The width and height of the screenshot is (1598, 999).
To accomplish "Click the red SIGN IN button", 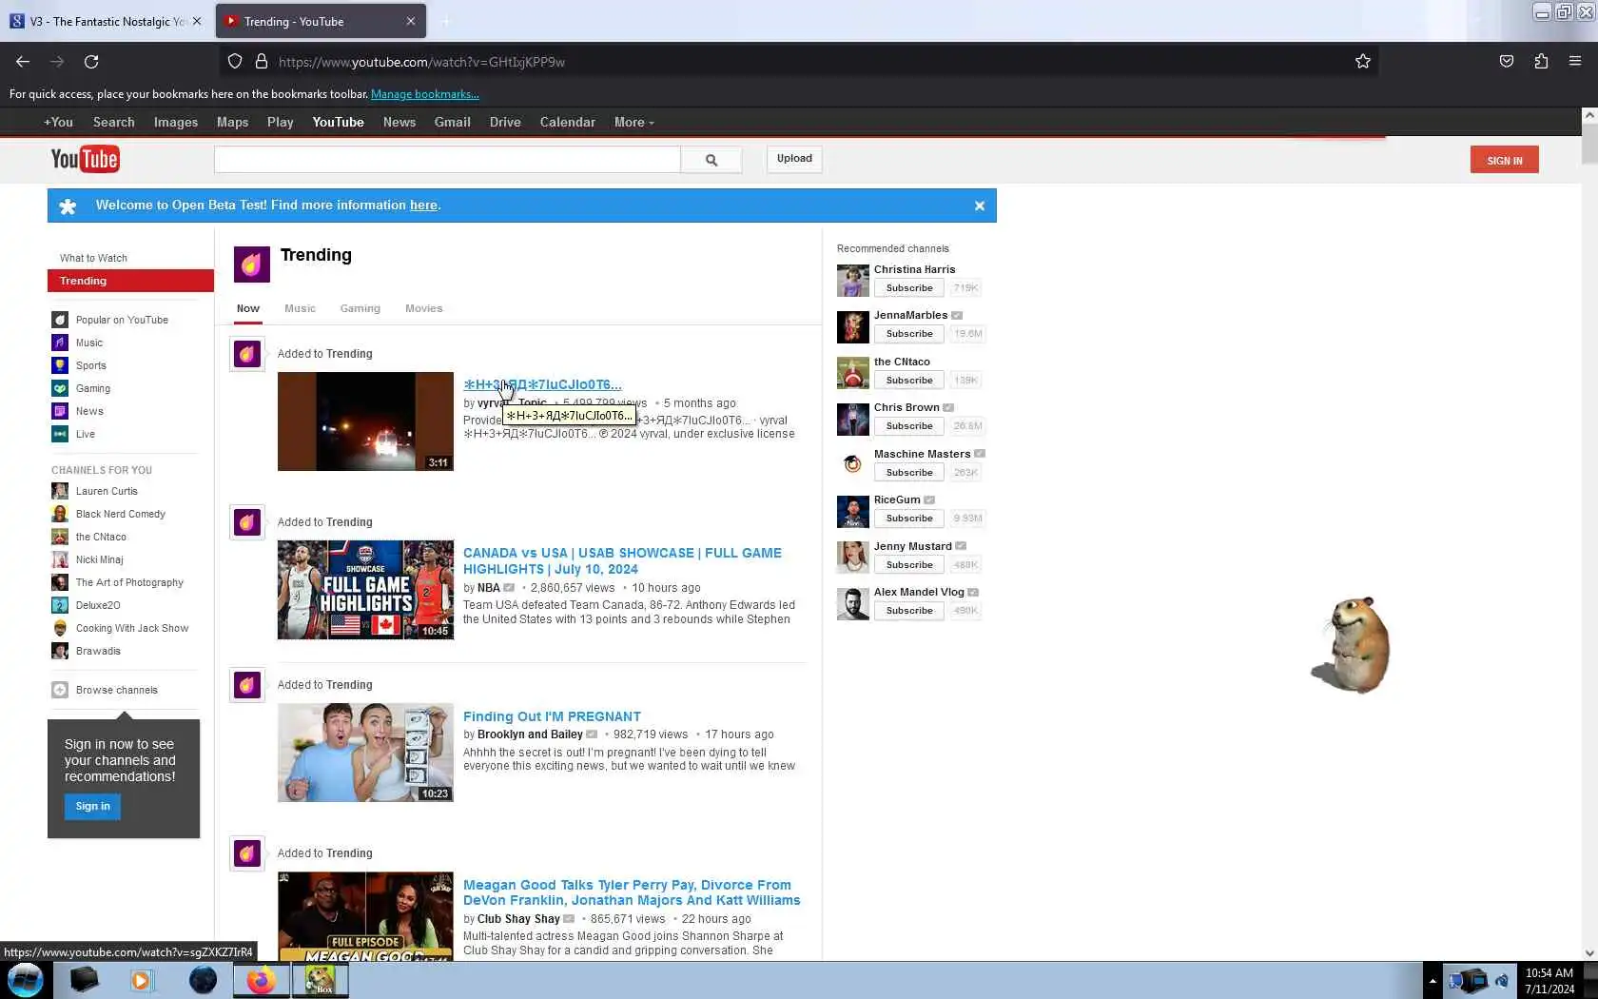I will 1504,160.
